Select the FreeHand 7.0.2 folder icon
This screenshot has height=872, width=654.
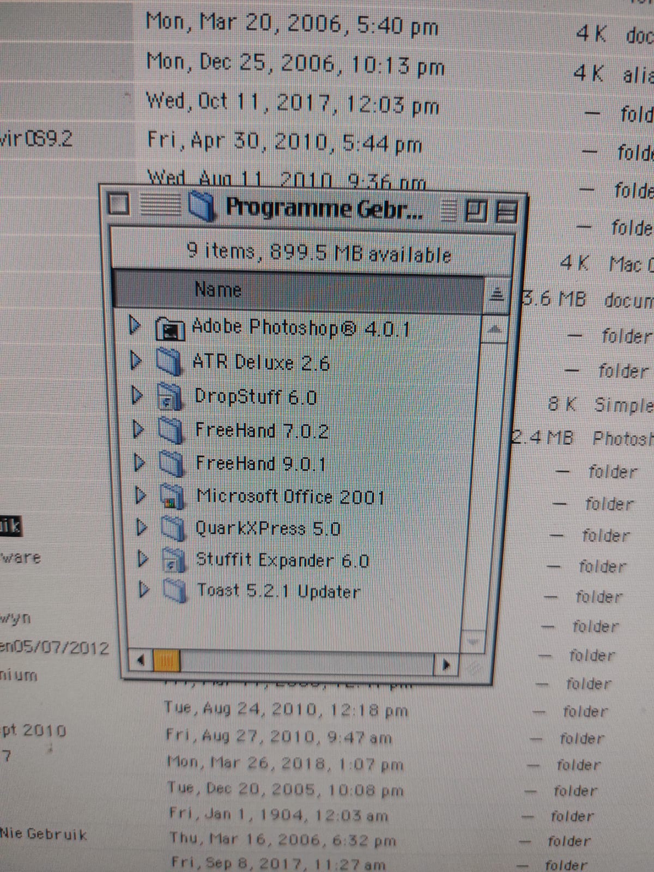click(171, 431)
